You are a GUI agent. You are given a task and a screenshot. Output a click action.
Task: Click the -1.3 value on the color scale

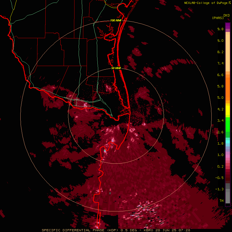[x=219, y=189]
